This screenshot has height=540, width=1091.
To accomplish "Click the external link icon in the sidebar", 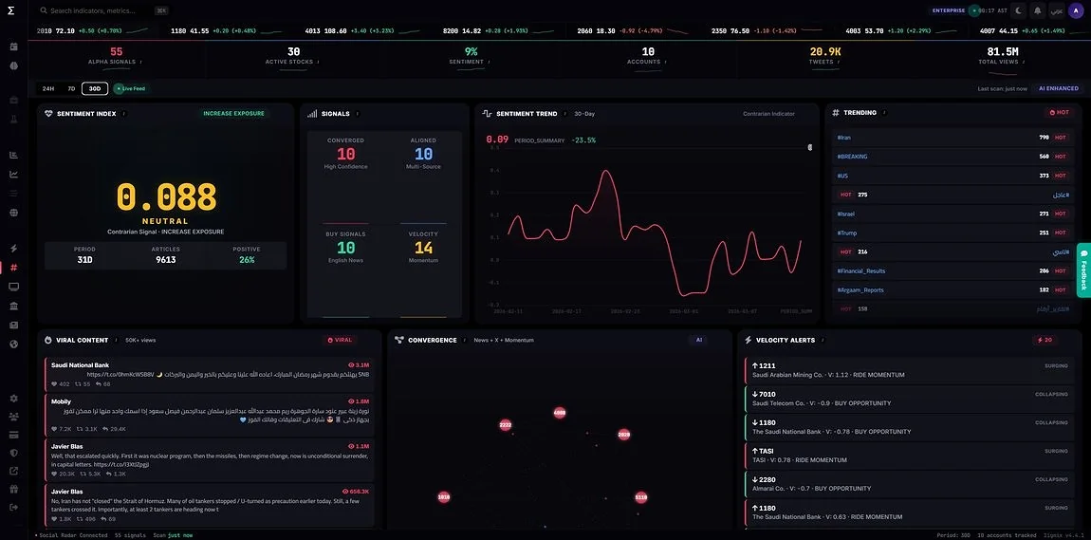I will click(x=14, y=471).
